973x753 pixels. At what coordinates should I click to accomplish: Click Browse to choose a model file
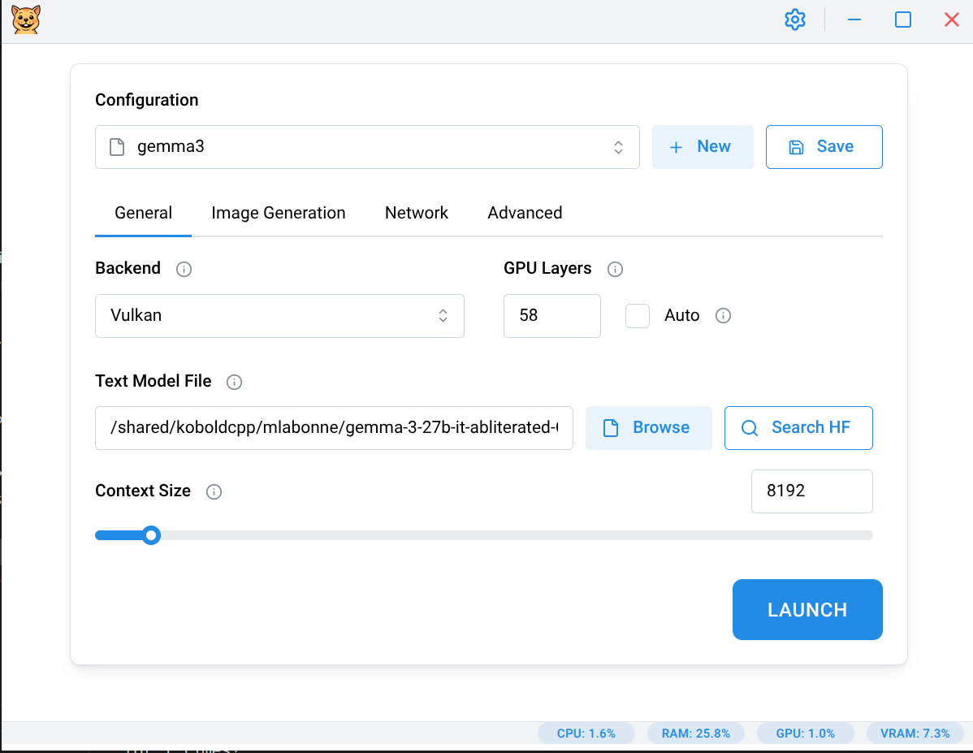click(648, 428)
